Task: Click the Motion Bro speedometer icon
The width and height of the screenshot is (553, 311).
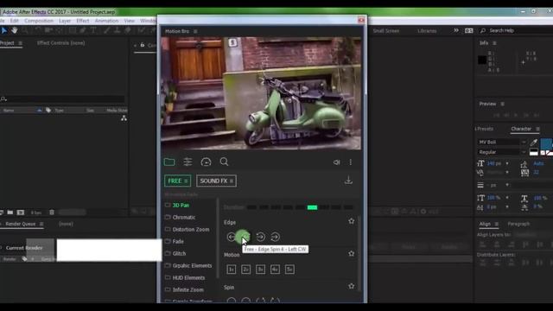Action: point(206,162)
